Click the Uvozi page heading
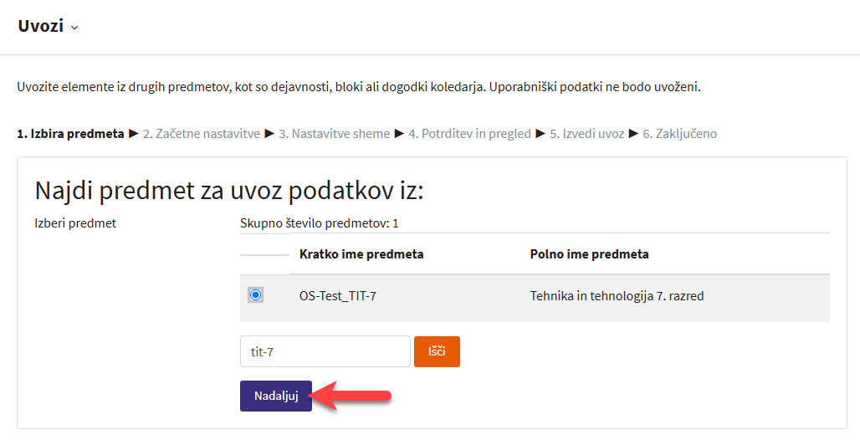Screen dimensions: 860x445 (x=41, y=26)
